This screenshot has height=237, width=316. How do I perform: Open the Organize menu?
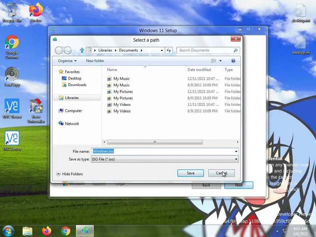(x=67, y=61)
